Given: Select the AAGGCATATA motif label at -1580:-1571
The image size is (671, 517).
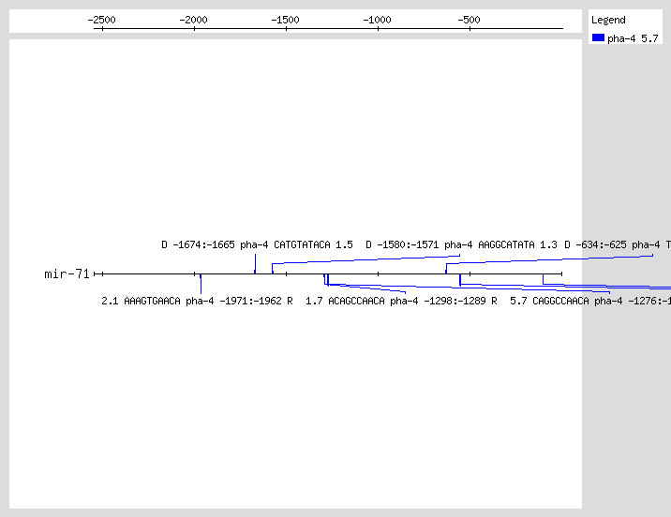Looking at the screenshot, I should click(x=461, y=244).
